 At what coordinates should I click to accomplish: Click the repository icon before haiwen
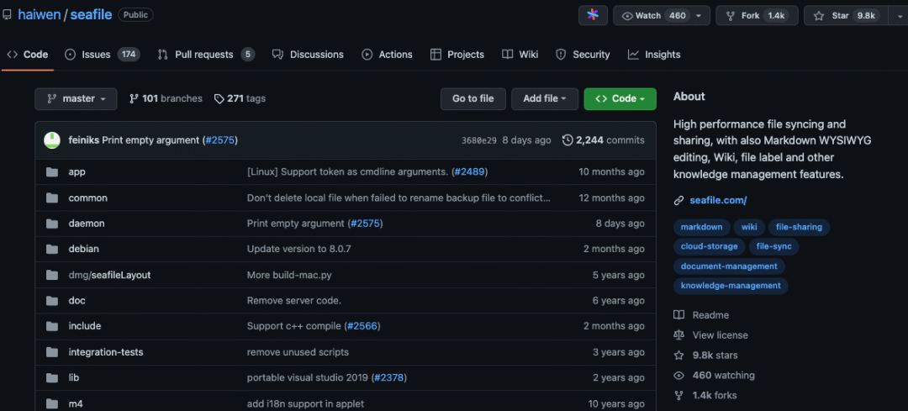click(7, 15)
